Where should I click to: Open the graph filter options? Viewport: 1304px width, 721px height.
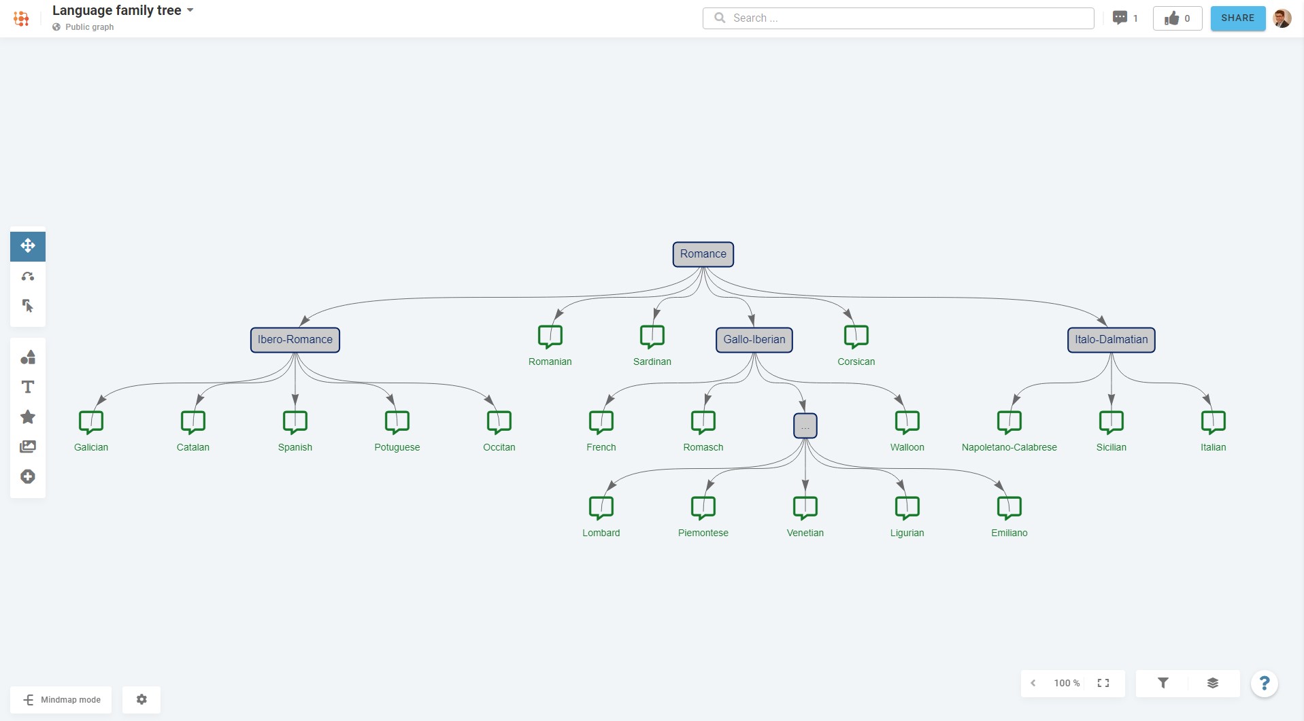coord(1163,683)
